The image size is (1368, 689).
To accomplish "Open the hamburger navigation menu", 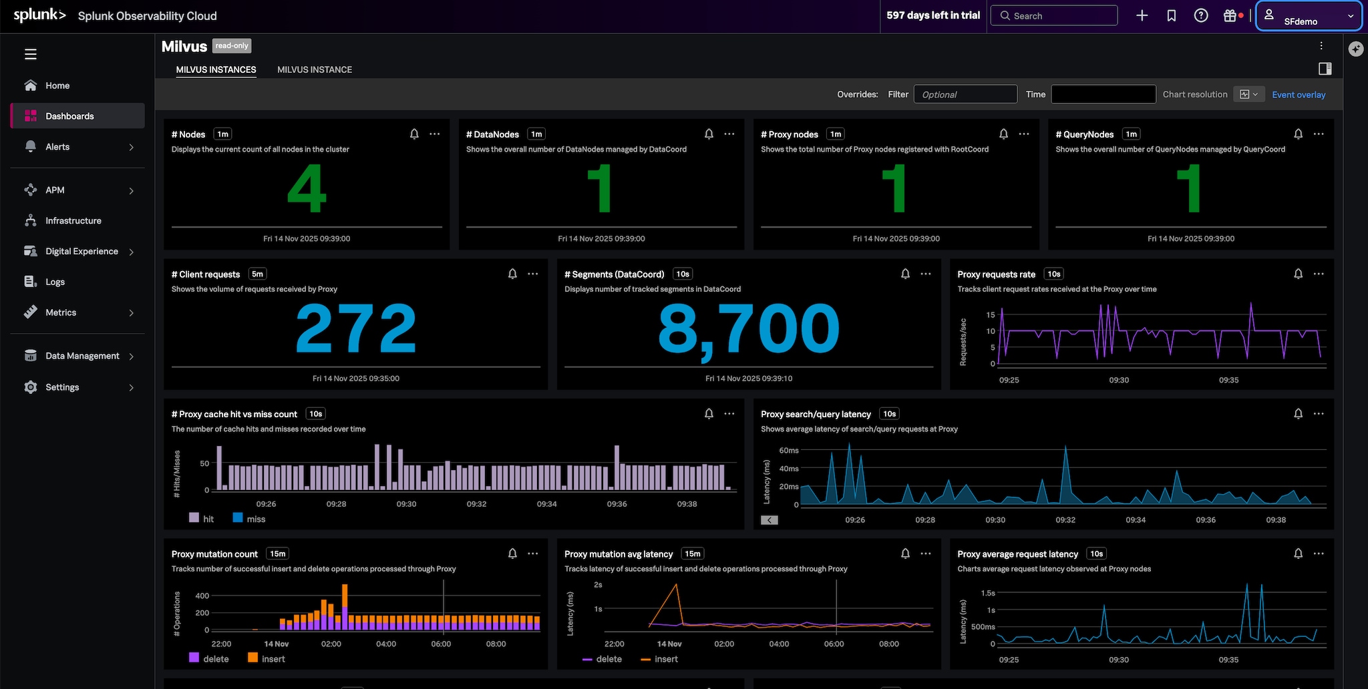I will pyautogui.click(x=31, y=54).
